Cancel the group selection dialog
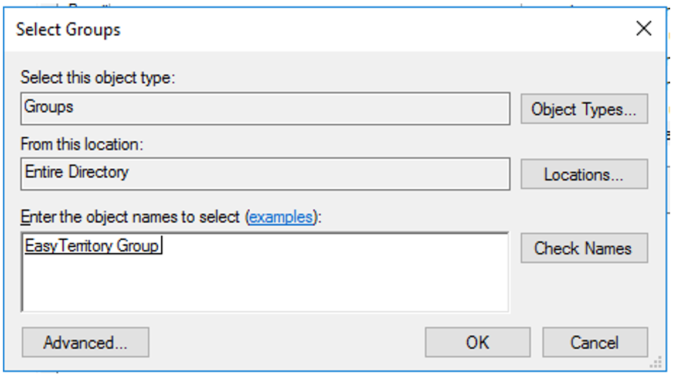Viewport: 673px width, 381px height. (x=595, y=342)
